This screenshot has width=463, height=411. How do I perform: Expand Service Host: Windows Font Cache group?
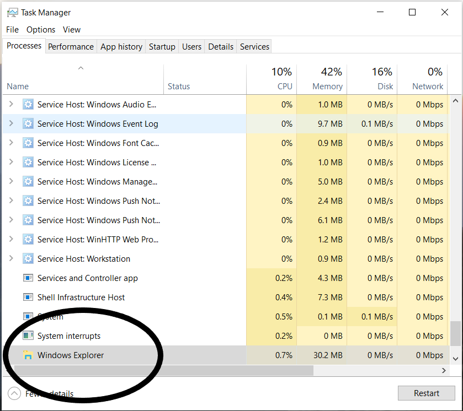pos(10,143)
